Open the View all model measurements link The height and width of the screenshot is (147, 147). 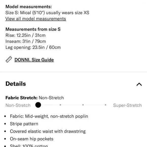pos(36,19)
